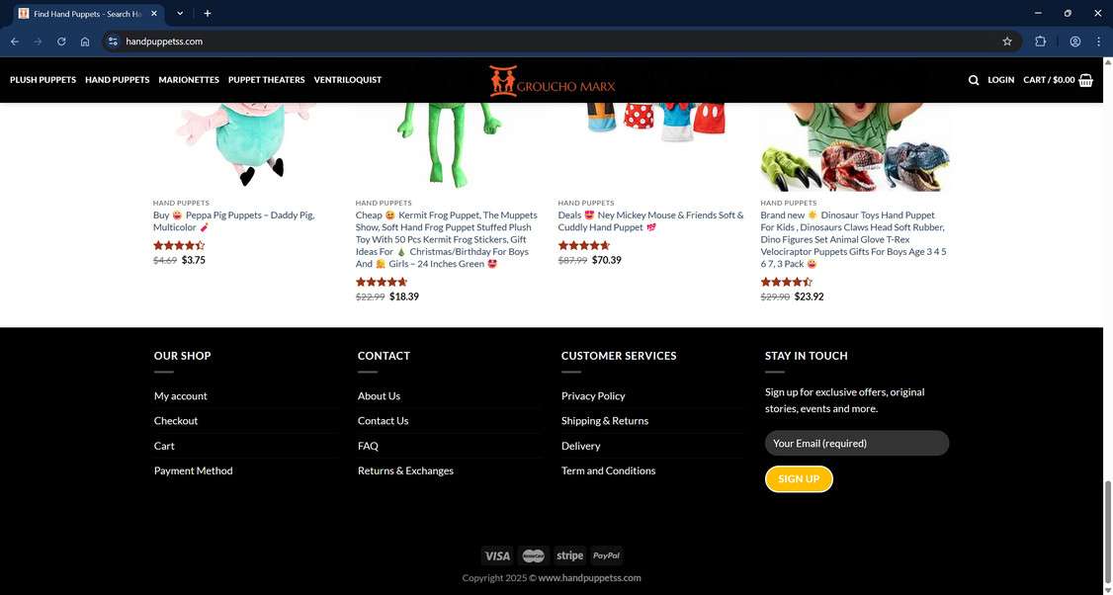Open the Plush Puppets menu

[x=43, y=80]
